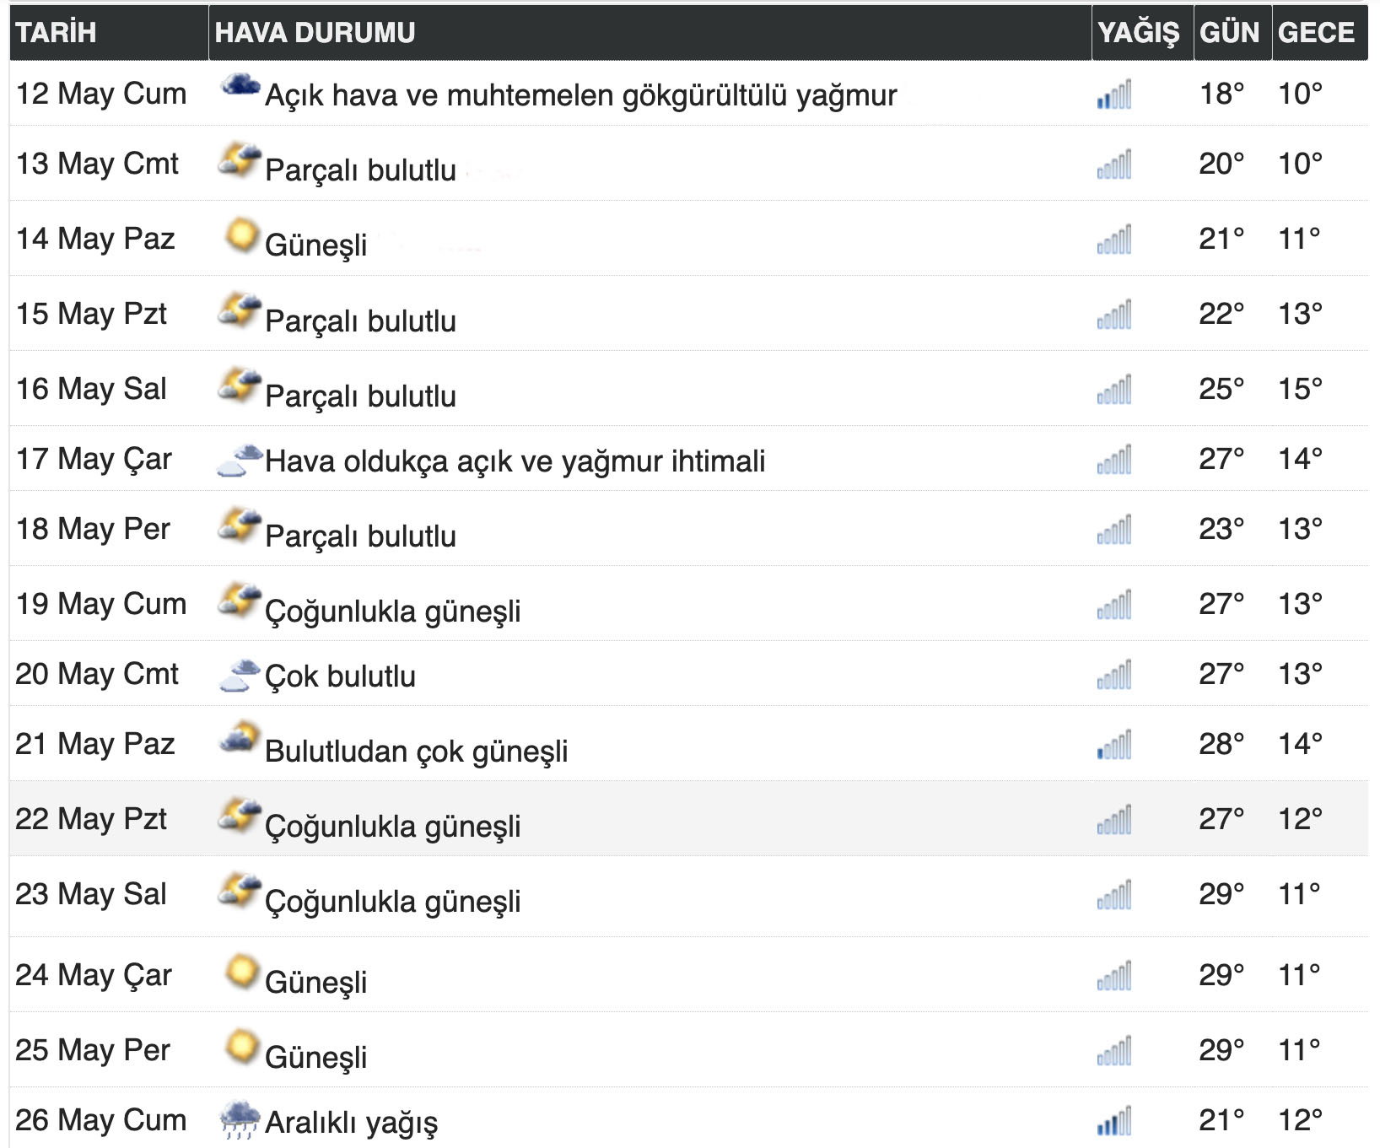Viewport: 1380px width, 1148px height.
Task: Click the TARİH column header
Action: [53, 32]
